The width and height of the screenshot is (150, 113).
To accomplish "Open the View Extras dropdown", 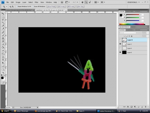I will (67, 2).
